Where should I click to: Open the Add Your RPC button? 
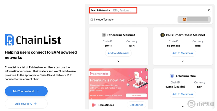pos(26,104)
